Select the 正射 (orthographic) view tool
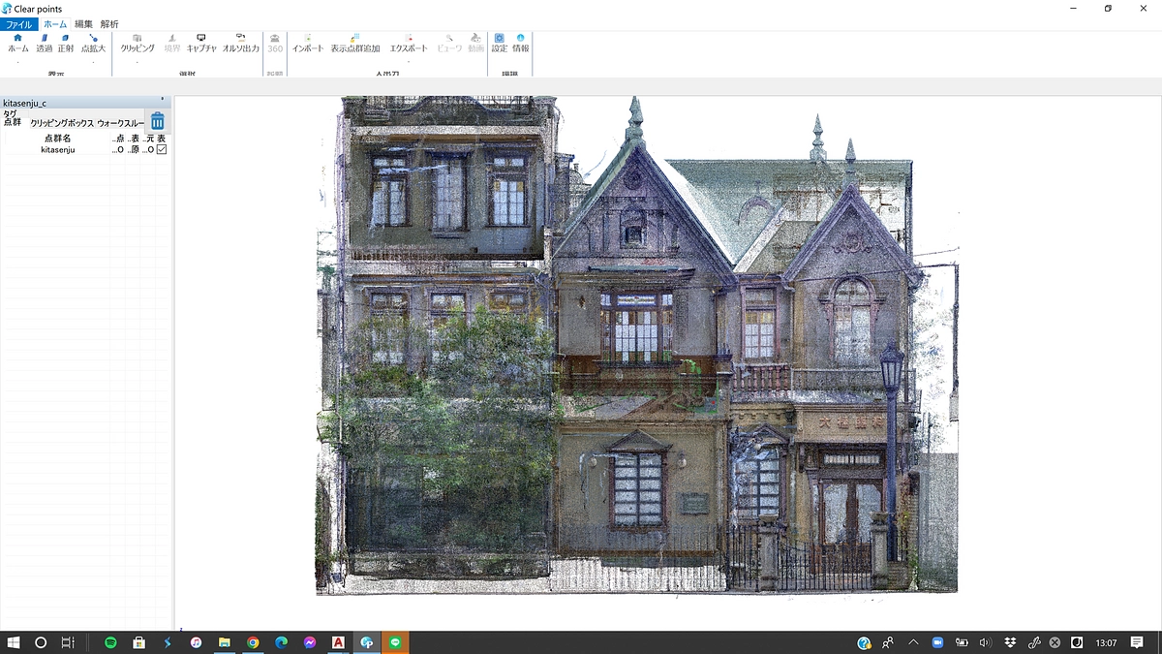 66,43
